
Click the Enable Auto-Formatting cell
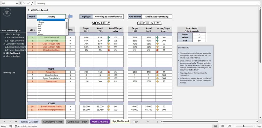tap(157, 16)
